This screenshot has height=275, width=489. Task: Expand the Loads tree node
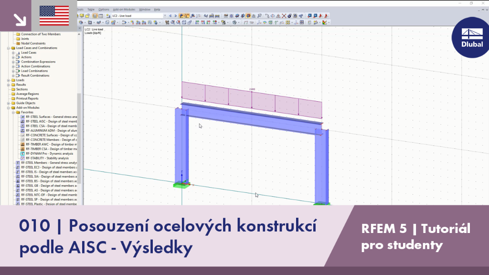click(9, 80)
